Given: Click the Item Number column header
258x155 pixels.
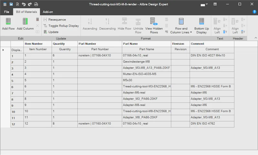Looking at the screenshot, I should tap(38, 44).
